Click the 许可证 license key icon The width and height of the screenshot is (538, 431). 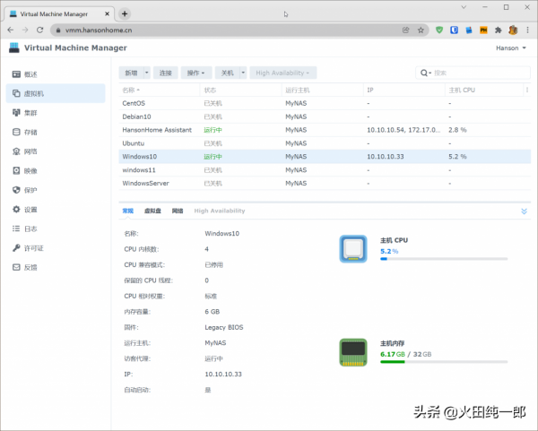click(x=17, y=248)
